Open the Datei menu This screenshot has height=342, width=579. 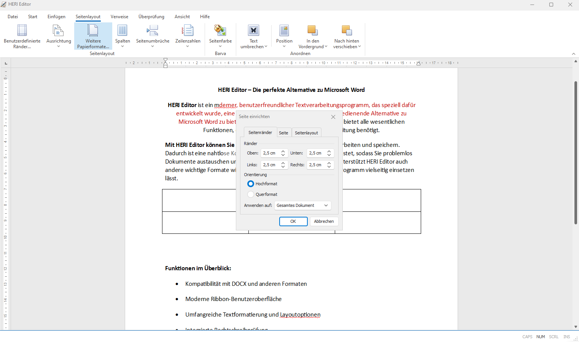13,17
